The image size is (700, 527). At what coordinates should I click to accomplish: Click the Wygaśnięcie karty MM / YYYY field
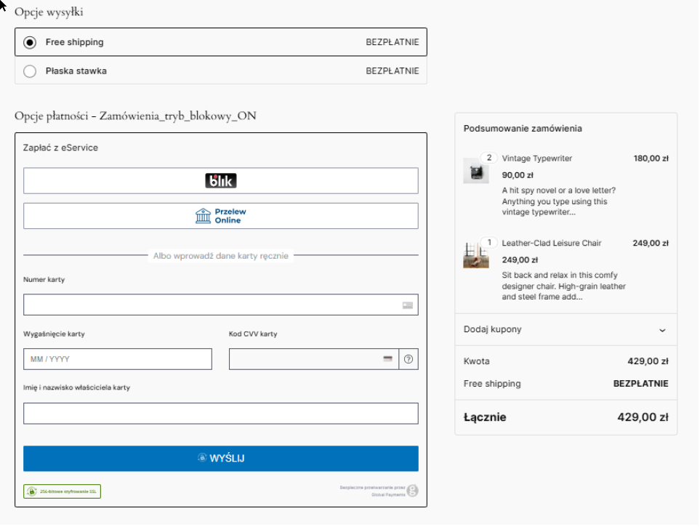tap(118, 359)
